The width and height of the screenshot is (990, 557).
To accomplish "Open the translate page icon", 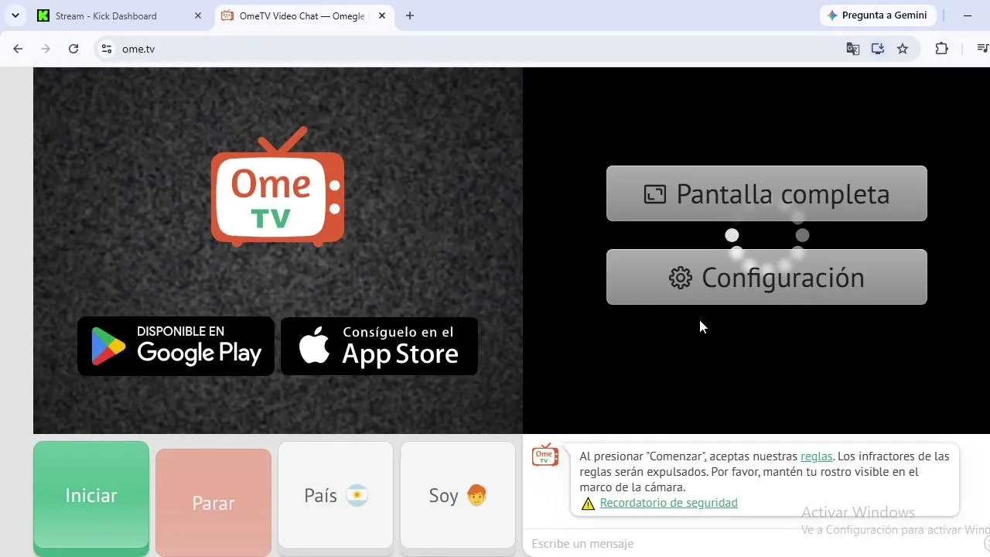I will 853,49.
